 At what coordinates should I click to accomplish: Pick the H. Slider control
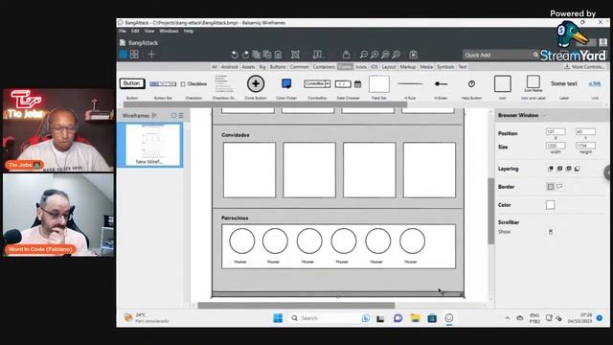[441, 83]
